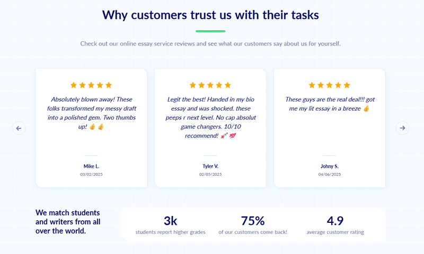
Task: Click the heading Why customers trust us
Action: (x=210, y=15)
